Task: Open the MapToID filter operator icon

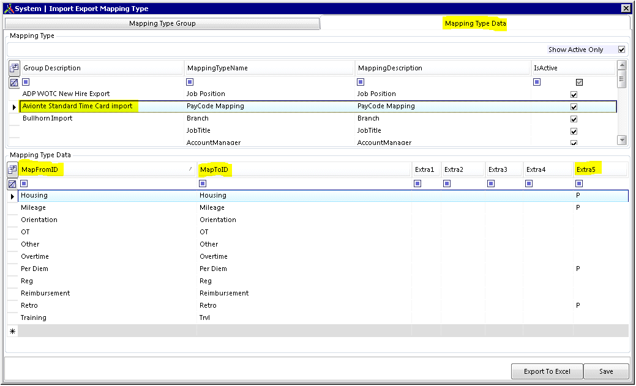Action: 203,184
